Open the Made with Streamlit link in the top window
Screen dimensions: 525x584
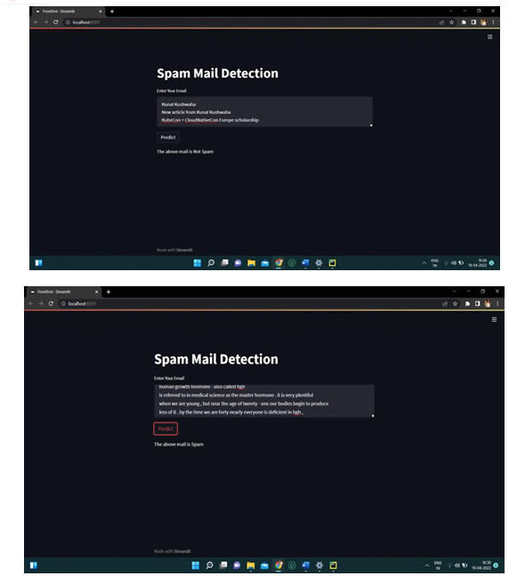click(x=174, y=250)
